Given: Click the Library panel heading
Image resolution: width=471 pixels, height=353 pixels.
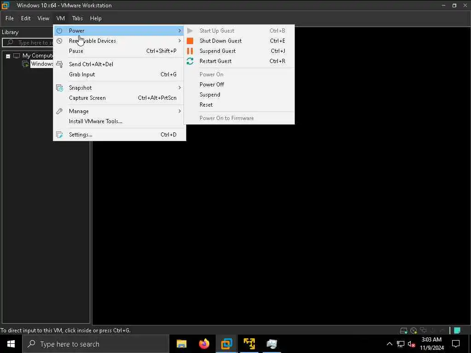Looking at the screenshot, I should pos(10,32).
